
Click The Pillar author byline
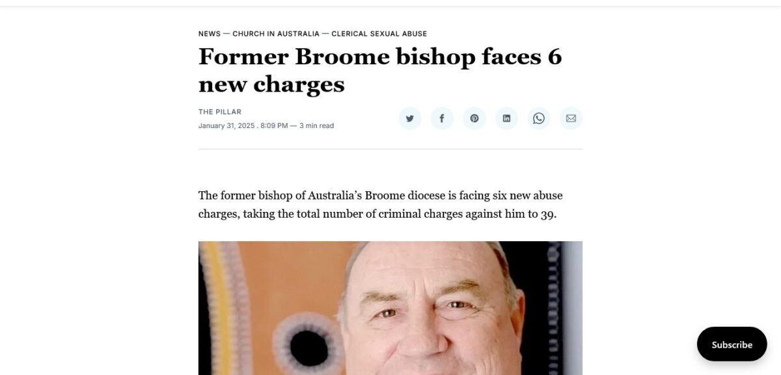[x=220, y=112]
